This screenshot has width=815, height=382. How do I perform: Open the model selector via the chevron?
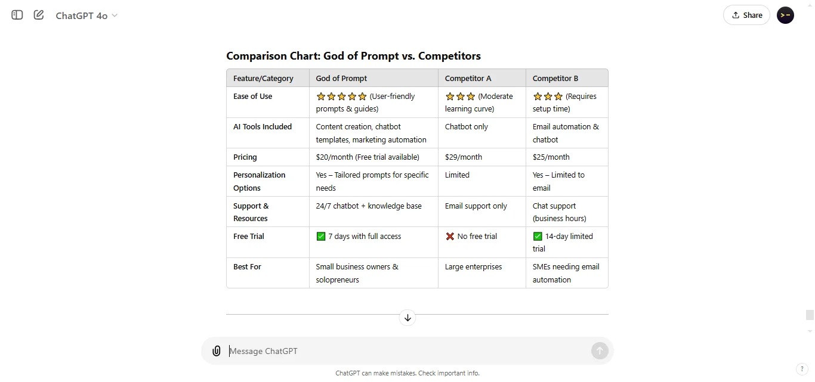(114, 16)
